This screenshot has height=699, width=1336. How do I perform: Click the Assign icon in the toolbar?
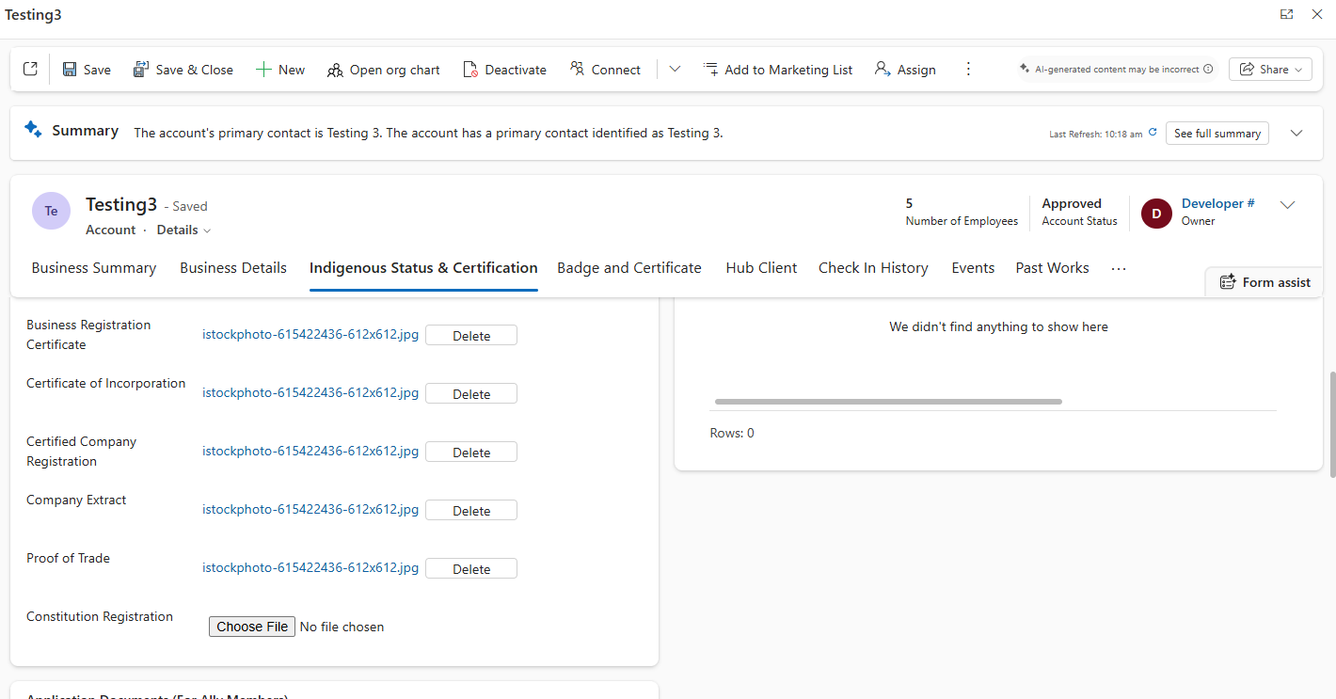coord(883,70)
